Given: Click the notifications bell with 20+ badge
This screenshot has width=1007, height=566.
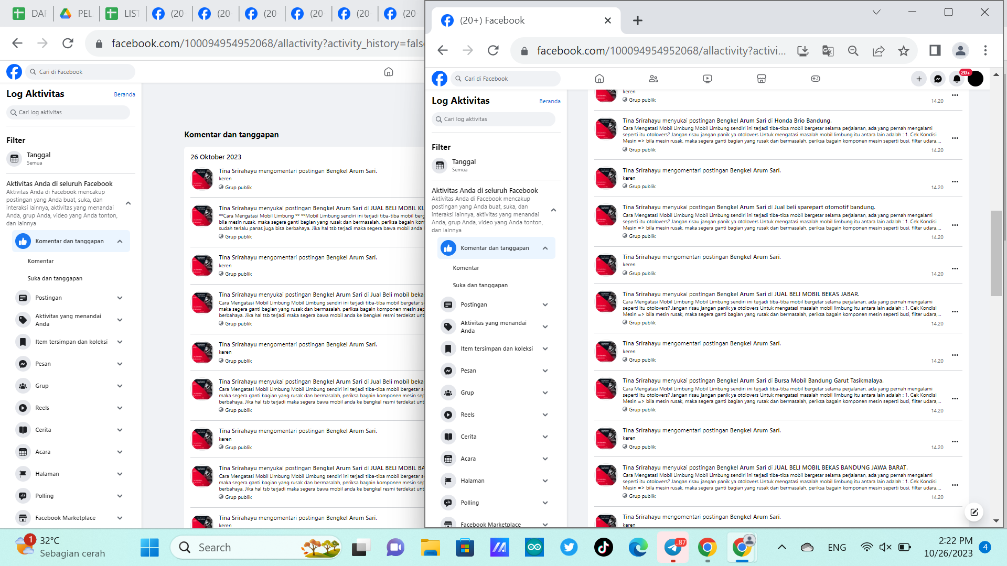Looking at the screenshot, I should point(957,79).
